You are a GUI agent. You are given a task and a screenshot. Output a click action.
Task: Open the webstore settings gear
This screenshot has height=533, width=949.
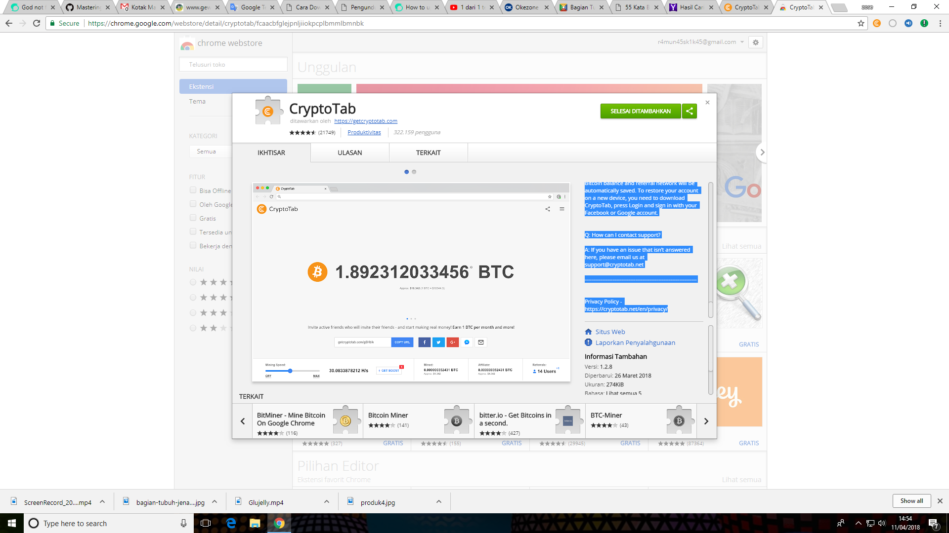coord(755,42)
